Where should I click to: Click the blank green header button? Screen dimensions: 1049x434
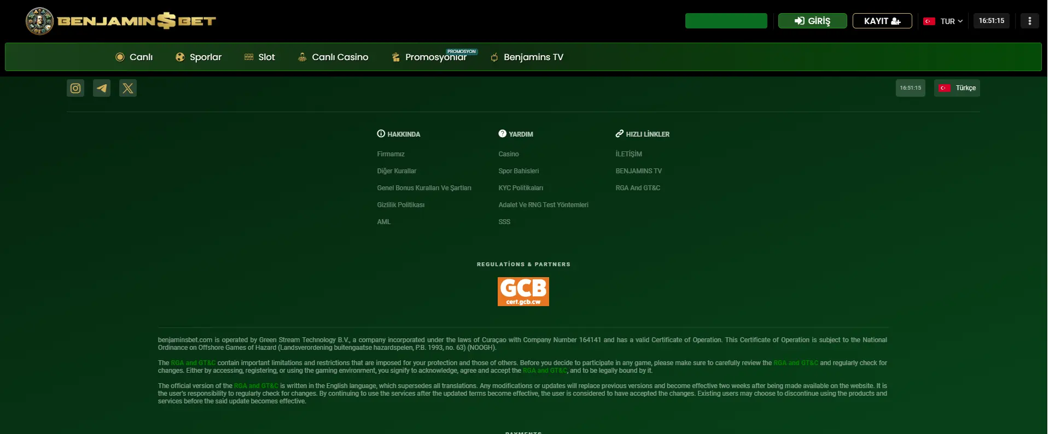coord(726,21)
